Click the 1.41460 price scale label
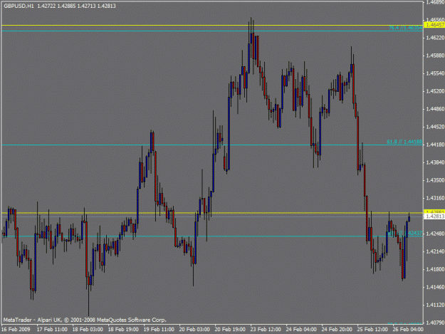 point(435,287)
